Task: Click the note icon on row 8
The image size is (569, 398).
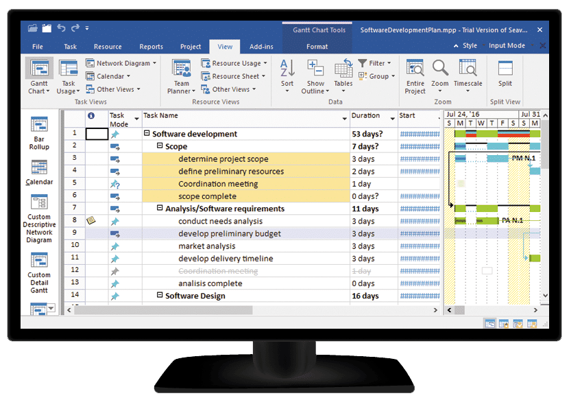Action: point(91,220)
